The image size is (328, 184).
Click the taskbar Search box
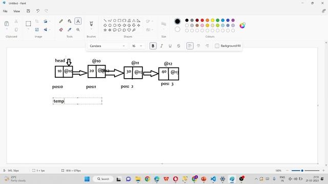tap(103, 179)
